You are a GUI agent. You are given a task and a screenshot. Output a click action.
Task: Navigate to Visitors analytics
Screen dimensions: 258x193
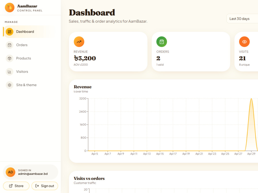point(30,72)
